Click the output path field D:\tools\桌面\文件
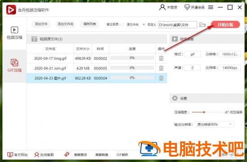This screenshot has height=162, width=247. tap(177, 25)
